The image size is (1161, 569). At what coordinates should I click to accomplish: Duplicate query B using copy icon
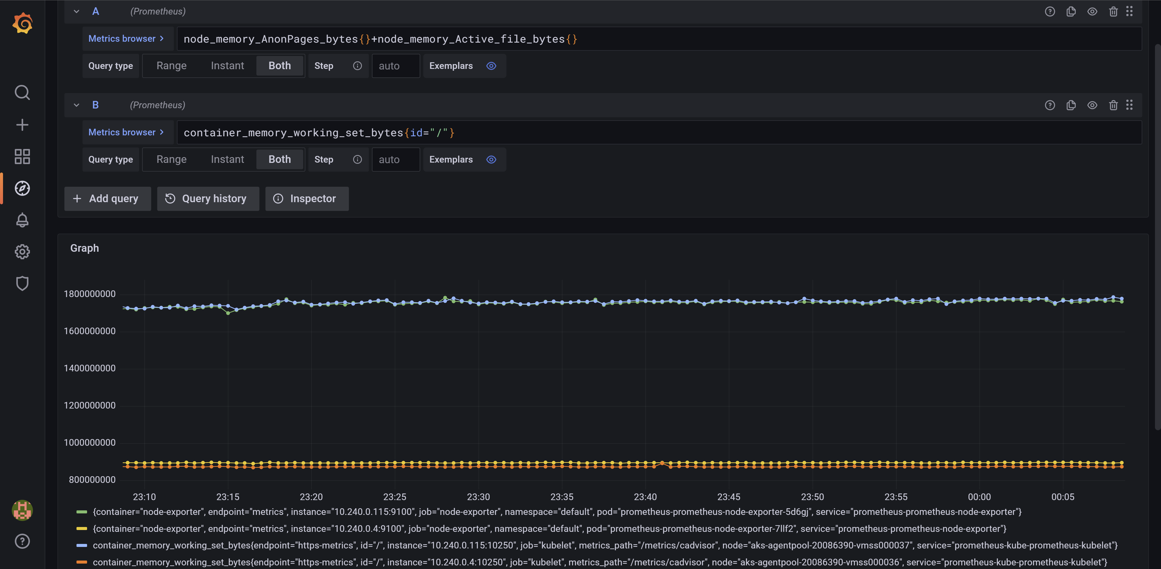click(x=1071, y=105)
